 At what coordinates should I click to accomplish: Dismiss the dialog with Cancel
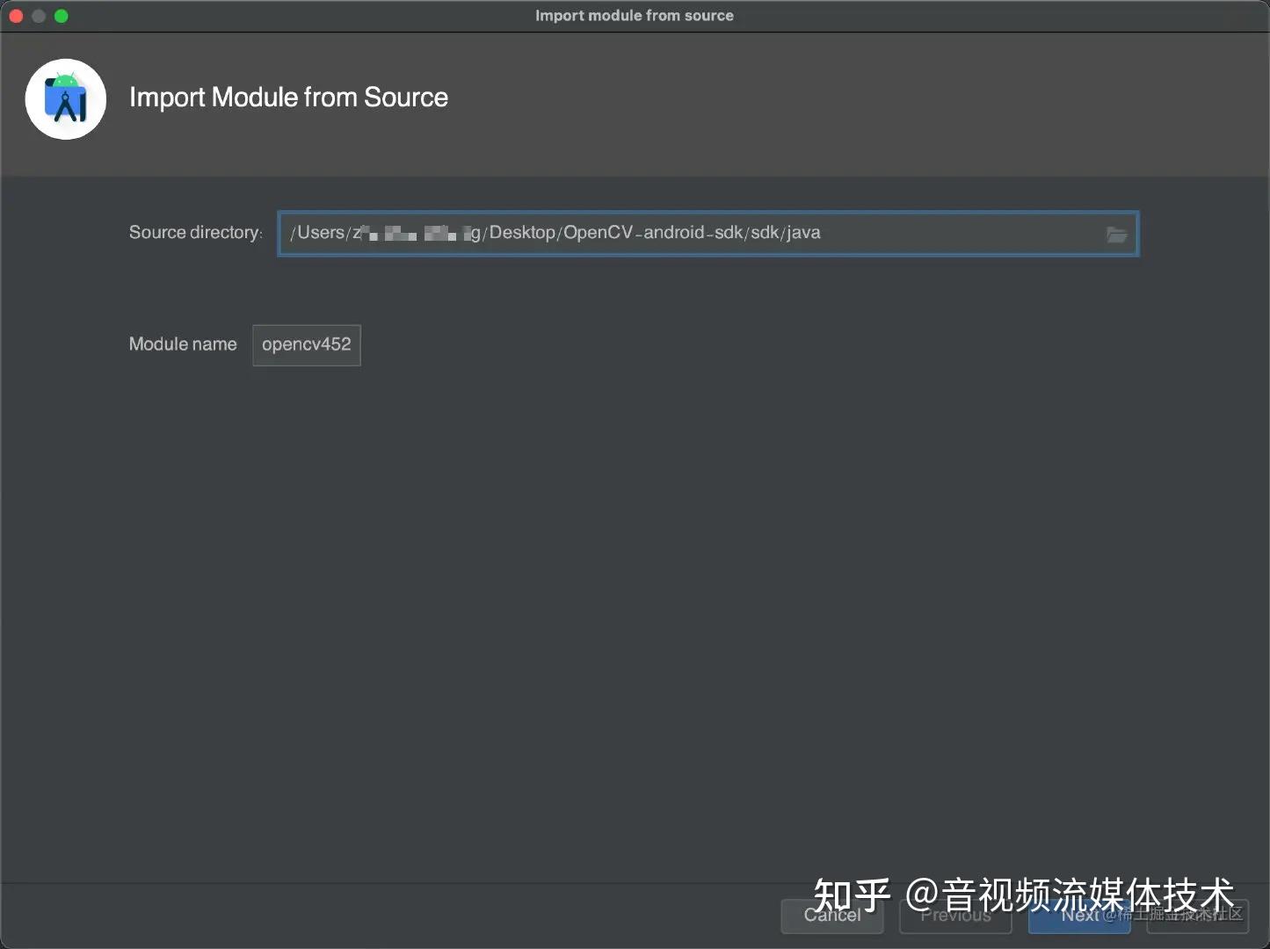click(x=831, y=916)
